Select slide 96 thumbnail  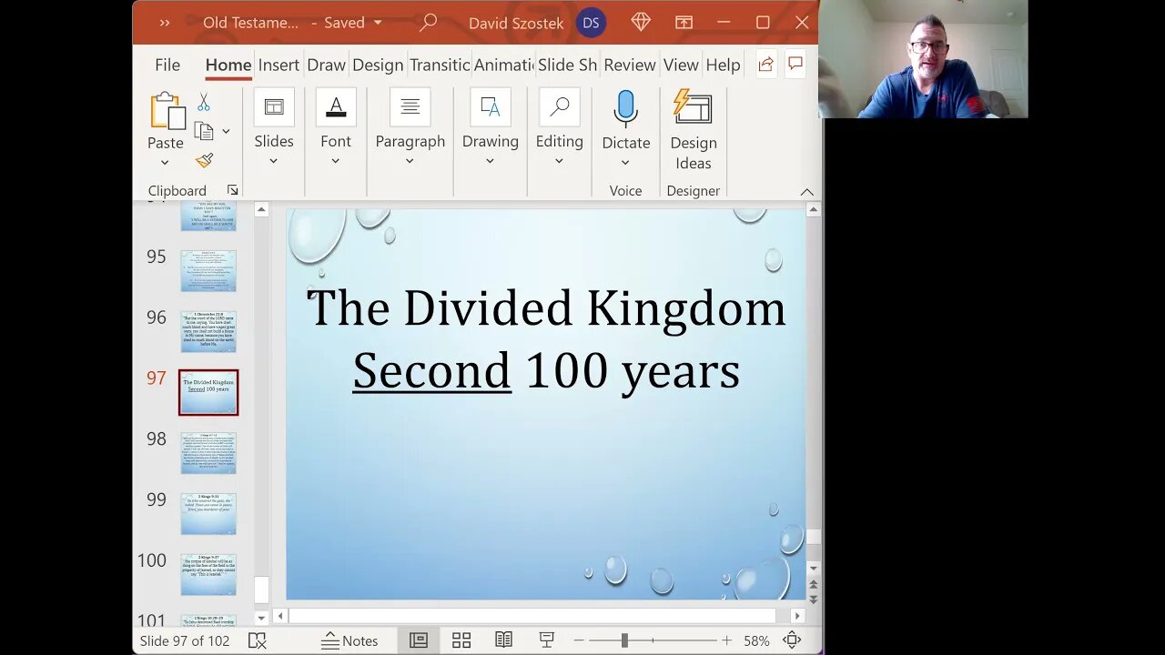pyautogui.click(x=208, y=331)
